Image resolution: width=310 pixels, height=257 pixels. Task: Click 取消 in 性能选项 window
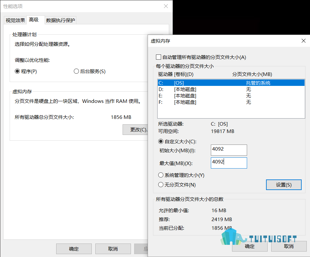113,249
